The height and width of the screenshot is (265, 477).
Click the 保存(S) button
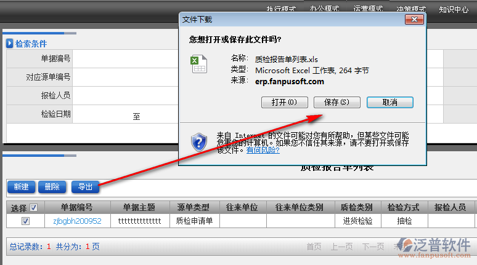(x=336, y=102)
